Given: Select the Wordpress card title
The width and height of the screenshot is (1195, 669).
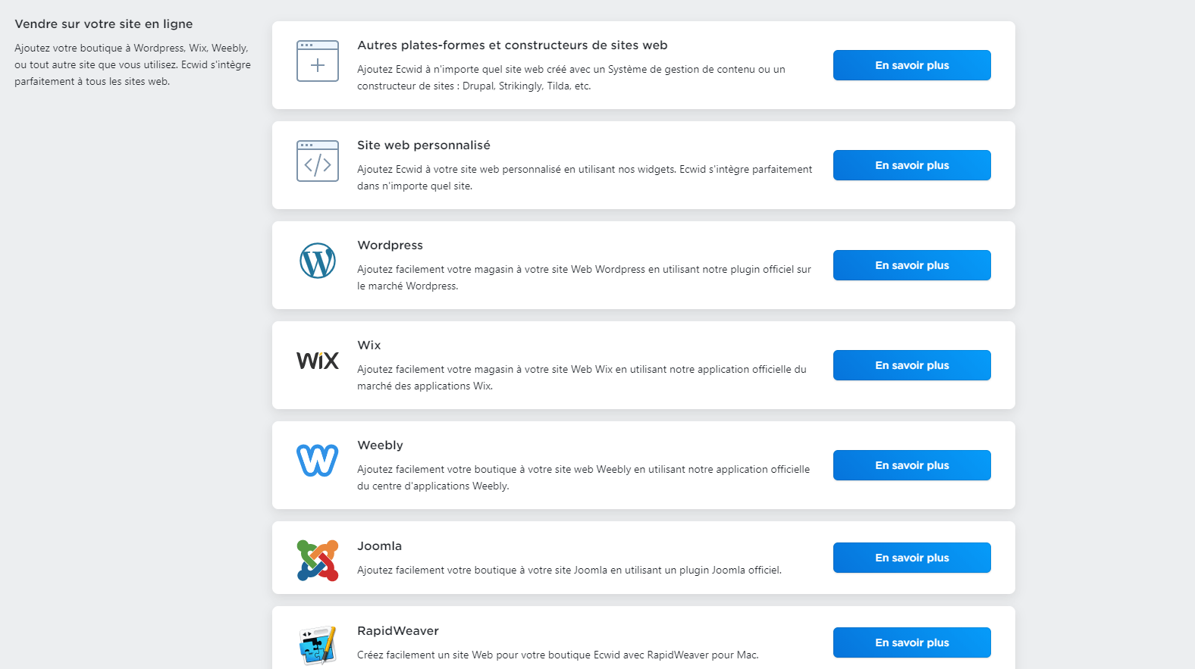Looking at the screenshot, I should pos(390,245).
